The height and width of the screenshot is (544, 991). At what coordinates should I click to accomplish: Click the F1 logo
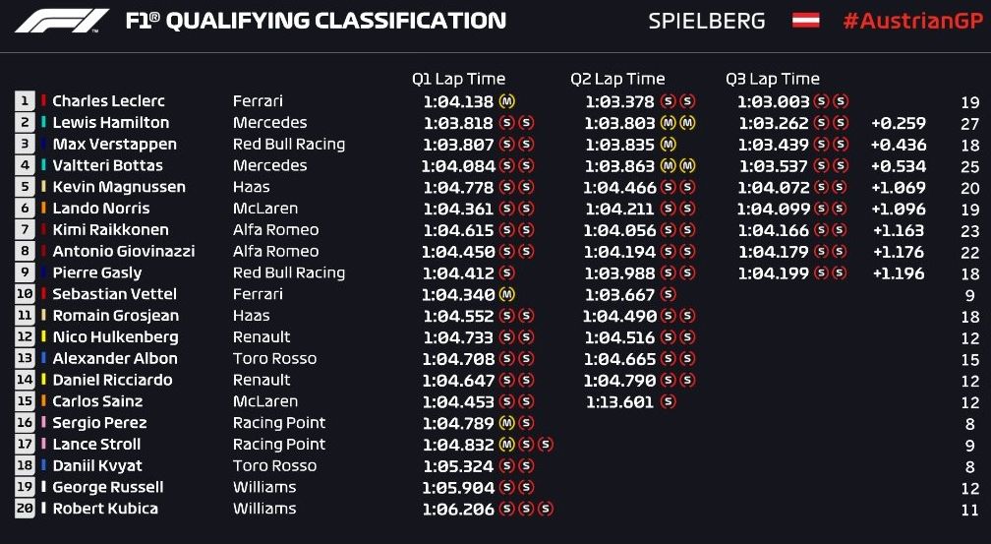tap(62, 21)
